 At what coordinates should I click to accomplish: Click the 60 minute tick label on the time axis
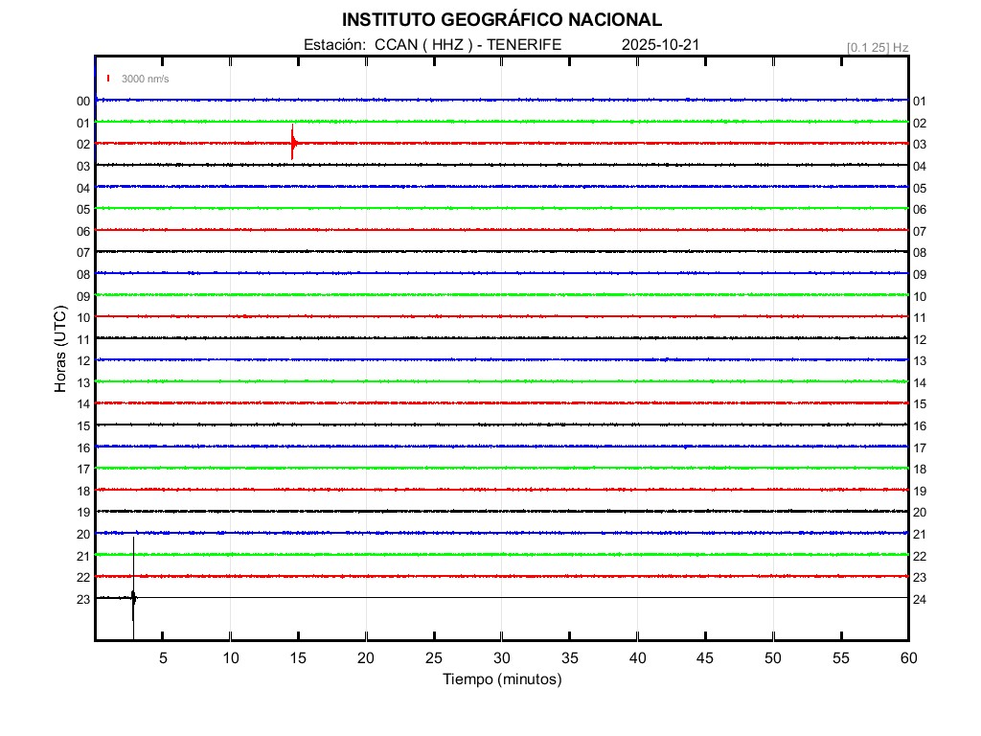click(x=907, y=657)
